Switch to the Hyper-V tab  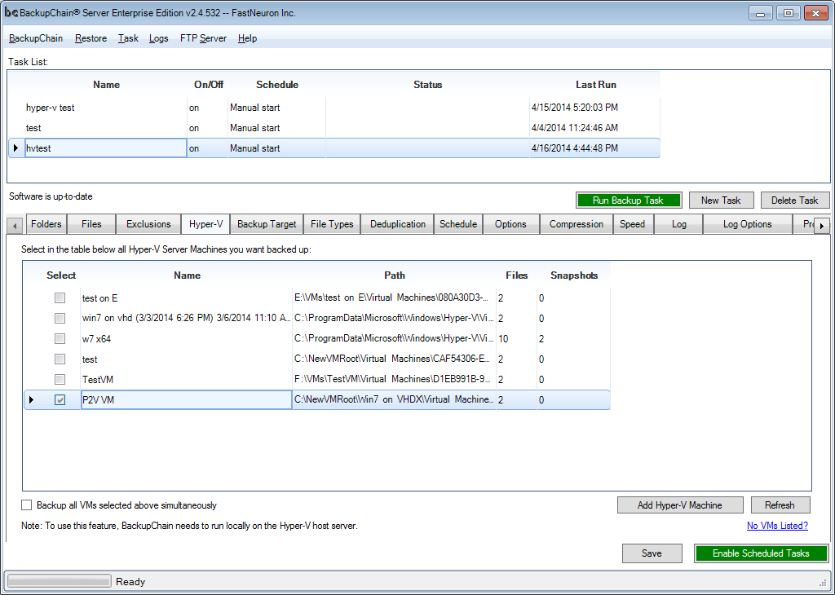(x=205, y=224)
